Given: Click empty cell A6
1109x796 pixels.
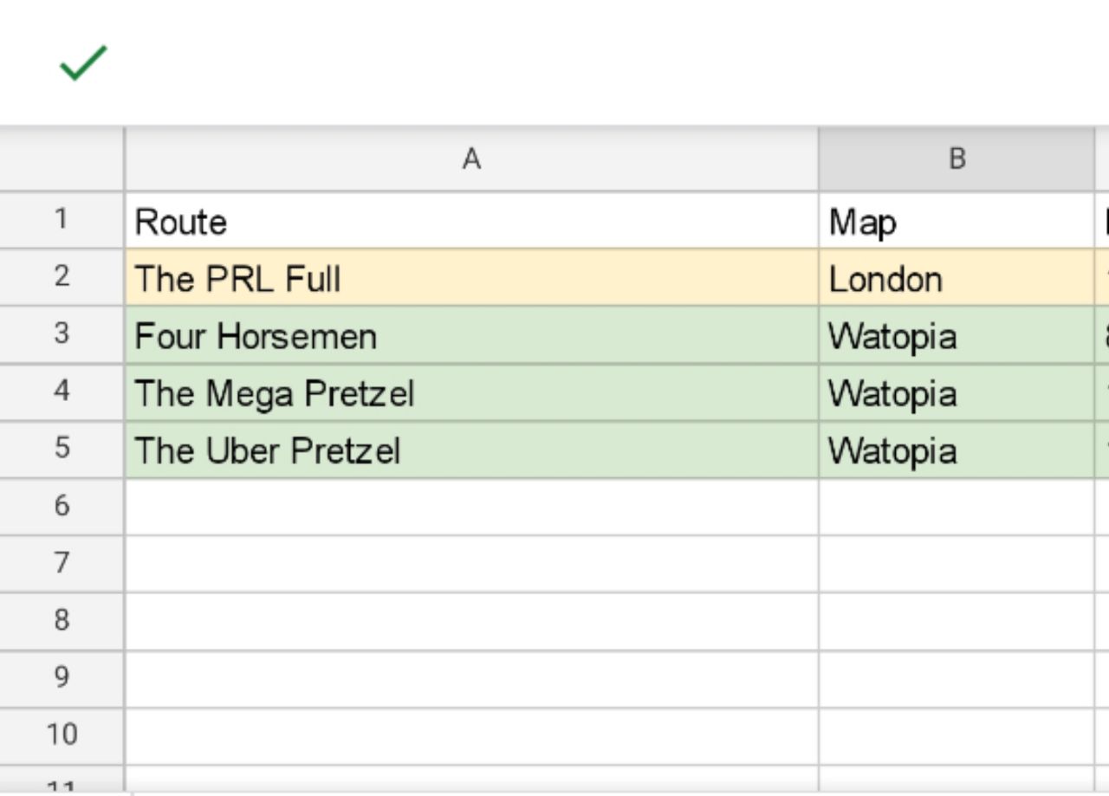Looking at the screenshot, I should point(471,507).
